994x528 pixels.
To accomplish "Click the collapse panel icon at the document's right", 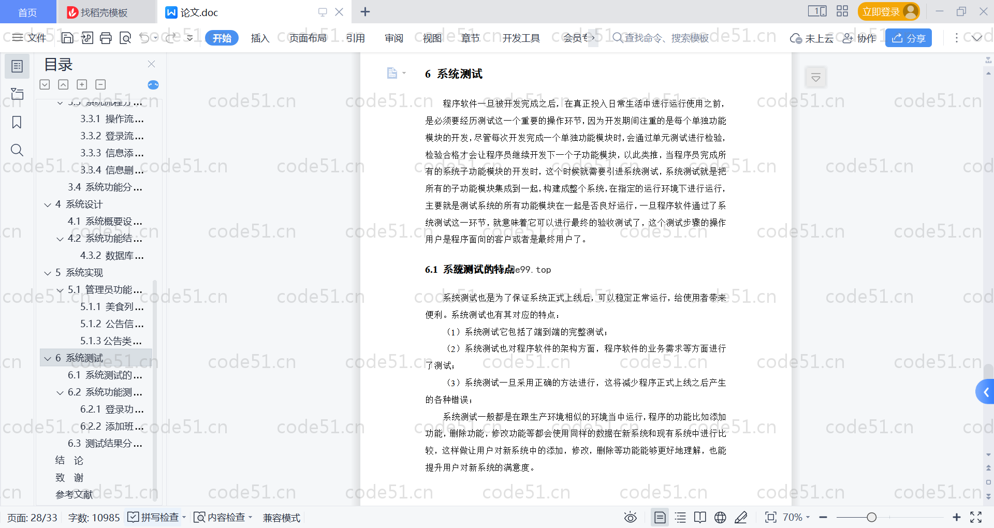I will (x=816, y=78).
